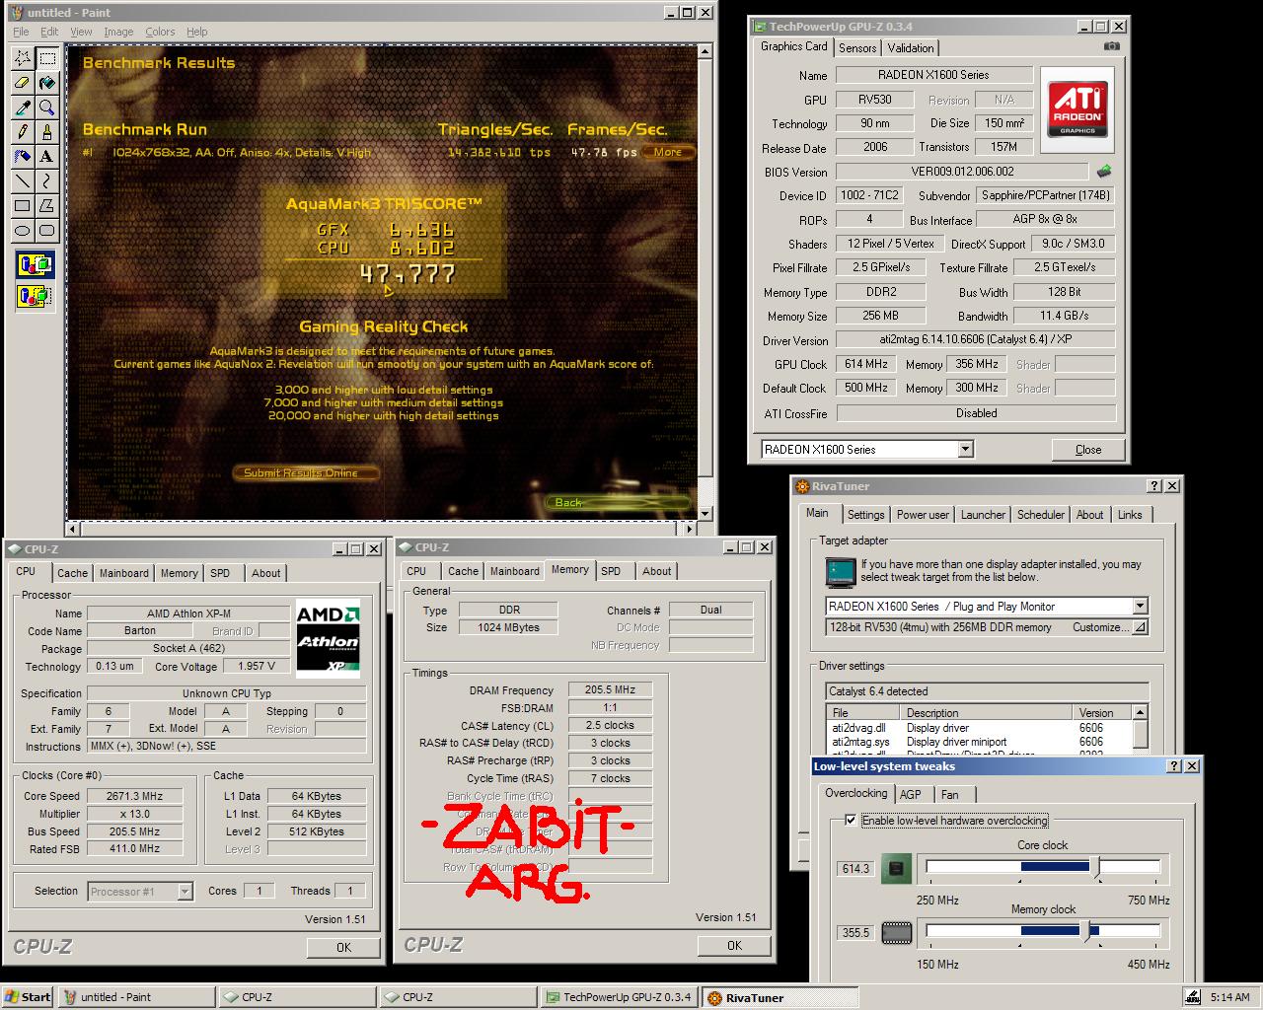1263x1010 pixels.
Task: Expand the Customize arrow in RivaTuner
Action: tap(1139, 627)
